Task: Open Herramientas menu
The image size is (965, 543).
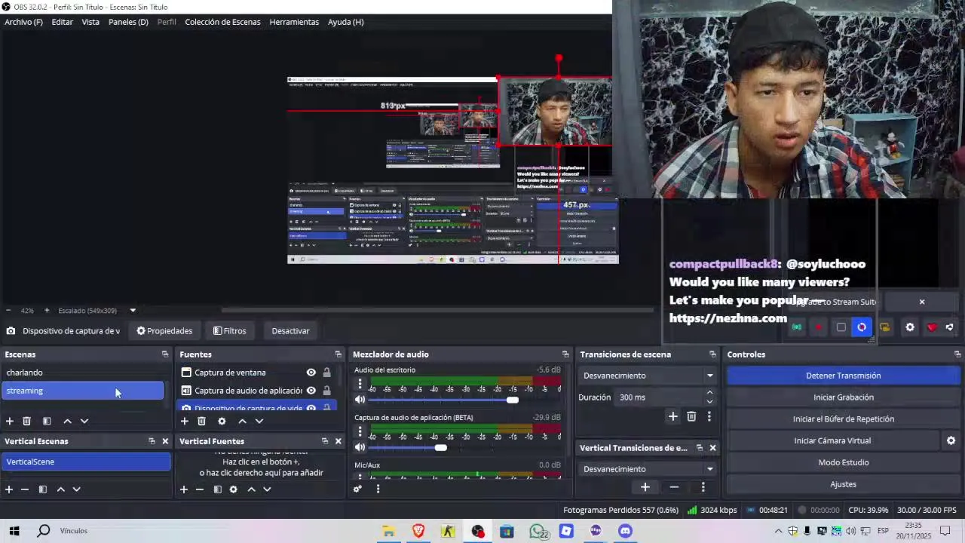Action: pyautogui.click(x=294, y=22)
